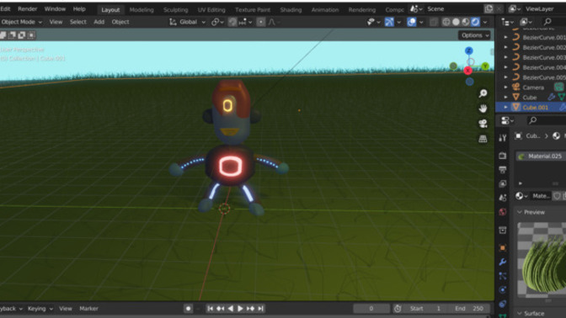Click the Material.025 slot icon

point(521,156)
